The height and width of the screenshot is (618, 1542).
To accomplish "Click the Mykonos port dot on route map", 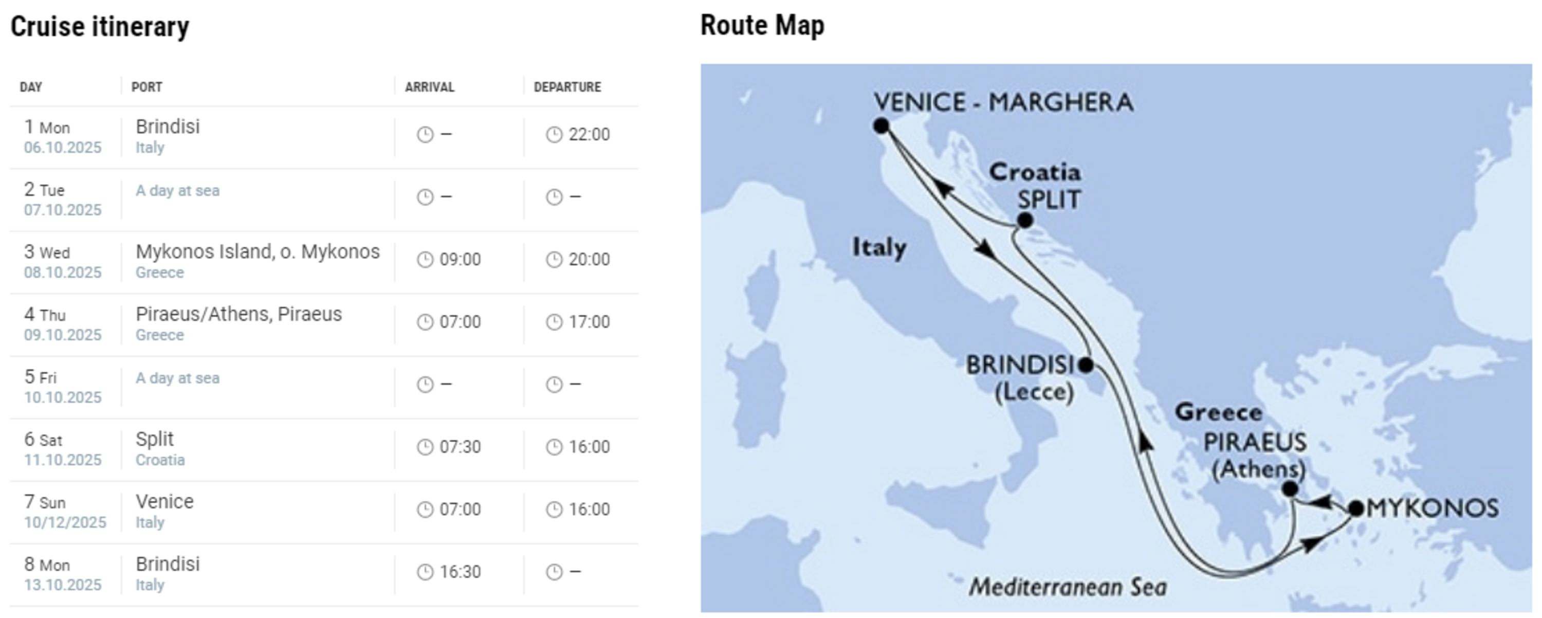I will pyautogui.click(x=1356, y=508).
